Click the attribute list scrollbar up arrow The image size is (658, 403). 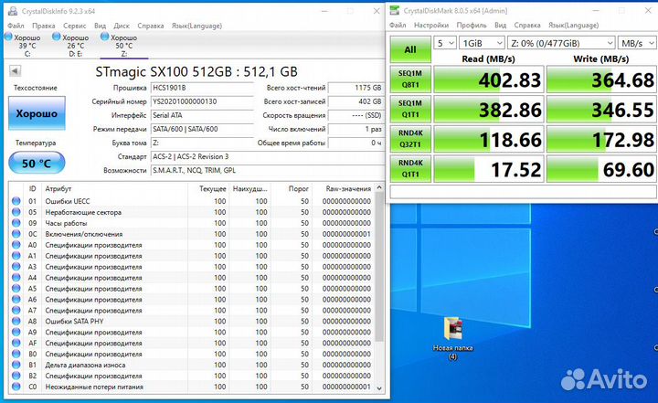379,187
